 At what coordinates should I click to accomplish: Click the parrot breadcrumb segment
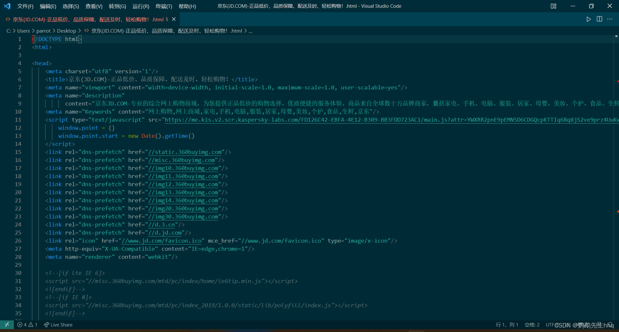click(44, 31)
